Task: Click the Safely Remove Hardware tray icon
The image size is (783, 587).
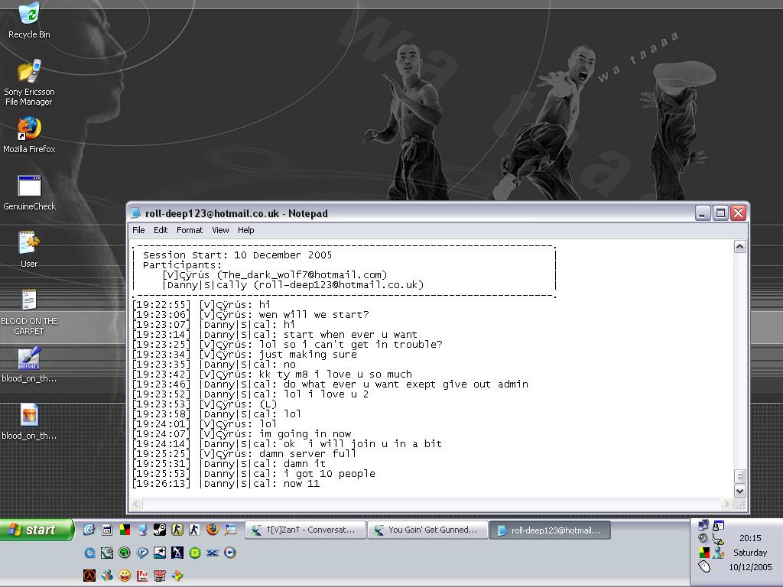Action: [717, 539]
